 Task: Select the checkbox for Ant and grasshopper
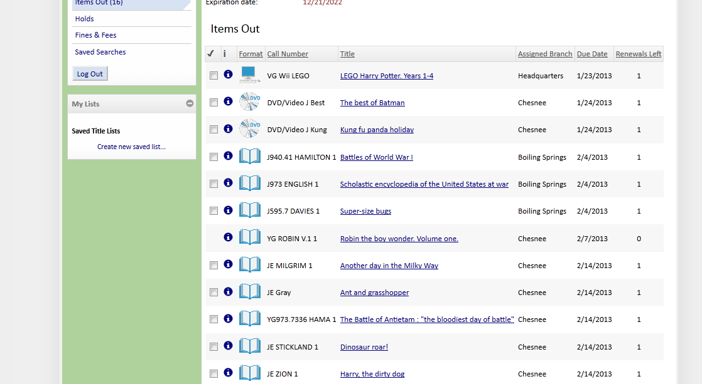(x=213, y=292)
